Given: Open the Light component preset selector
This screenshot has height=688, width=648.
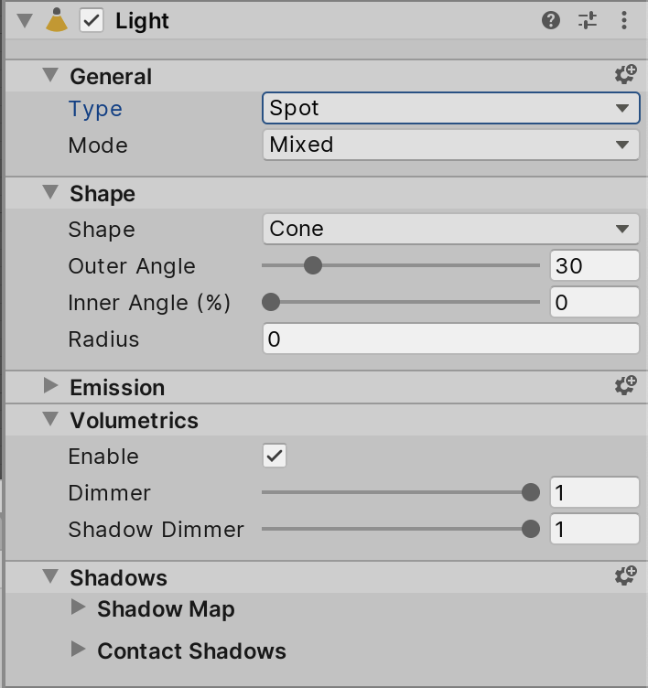Looking at the screenshot, I should (588, 20).
